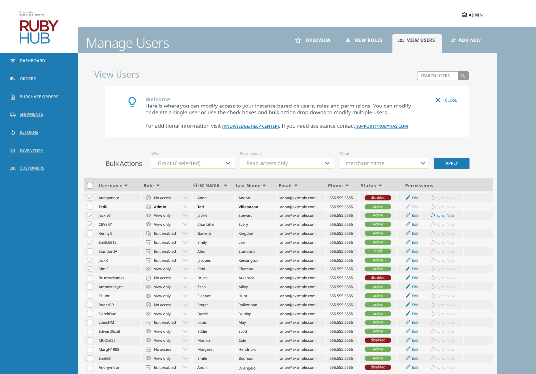Click the active status badge for TedR
The width and height of the screenshot is (536, 374).
tap(378, 207)
